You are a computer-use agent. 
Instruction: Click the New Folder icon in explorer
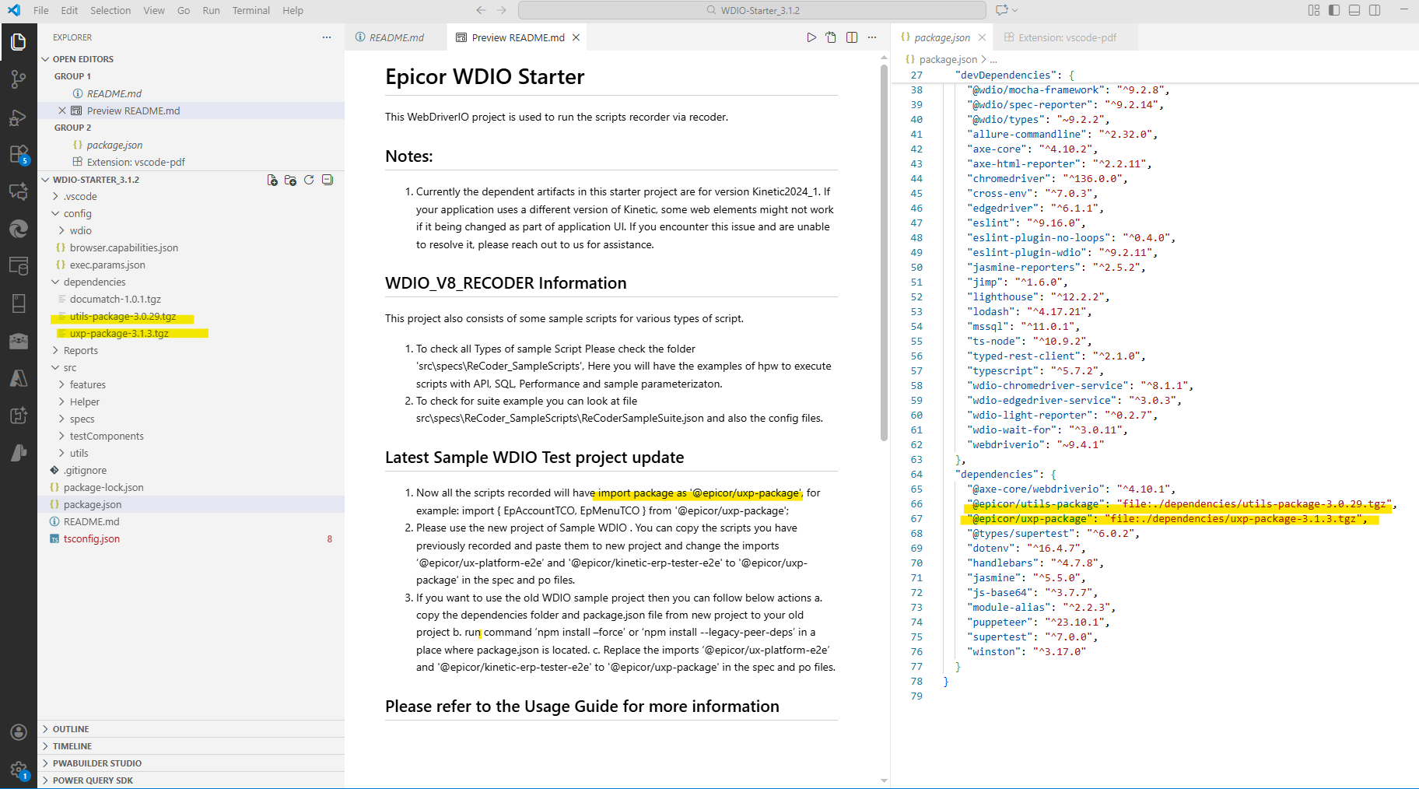pyautogui.click(x=290, y=180)
